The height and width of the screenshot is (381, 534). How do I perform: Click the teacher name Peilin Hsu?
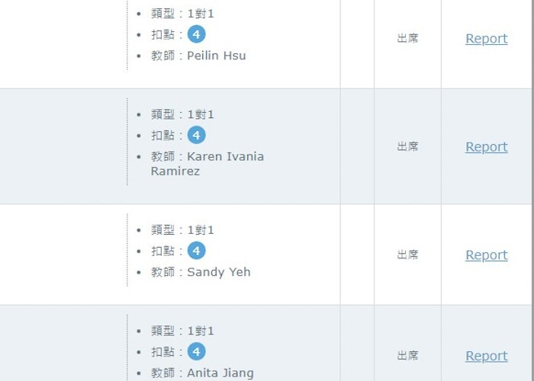(x=217, y=56)
